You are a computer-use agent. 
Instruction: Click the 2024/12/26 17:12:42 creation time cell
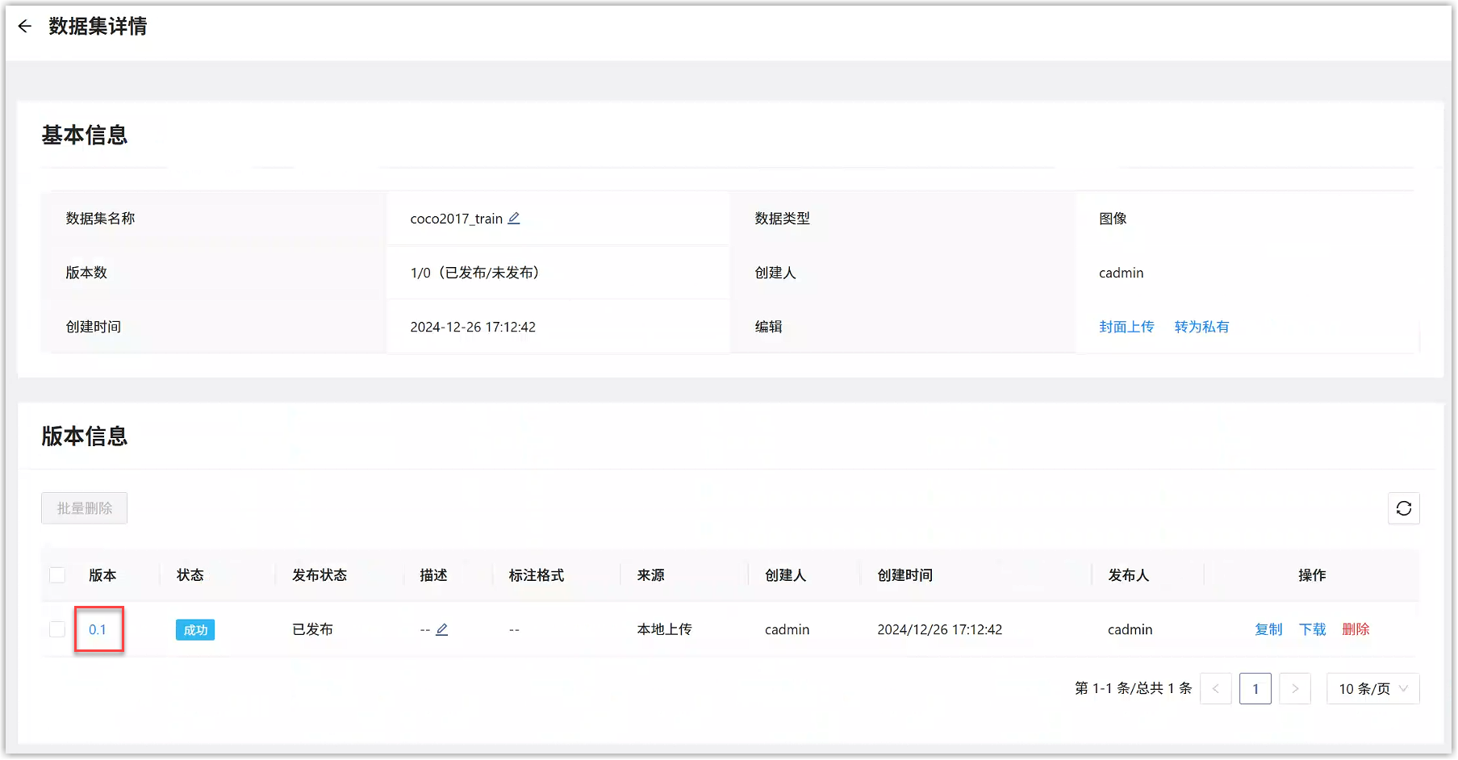tap(939, 629)
